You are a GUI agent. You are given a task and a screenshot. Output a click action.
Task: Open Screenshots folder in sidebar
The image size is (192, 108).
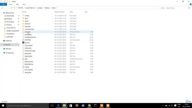[10, 34]
